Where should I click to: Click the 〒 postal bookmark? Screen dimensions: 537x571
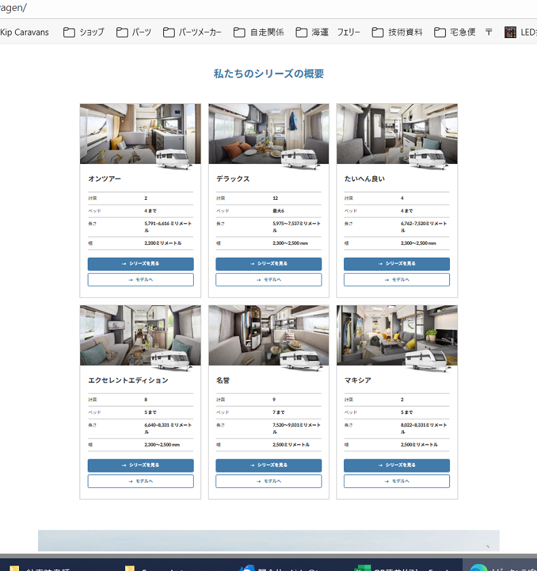pyautogui.click(x=489, y=33)
